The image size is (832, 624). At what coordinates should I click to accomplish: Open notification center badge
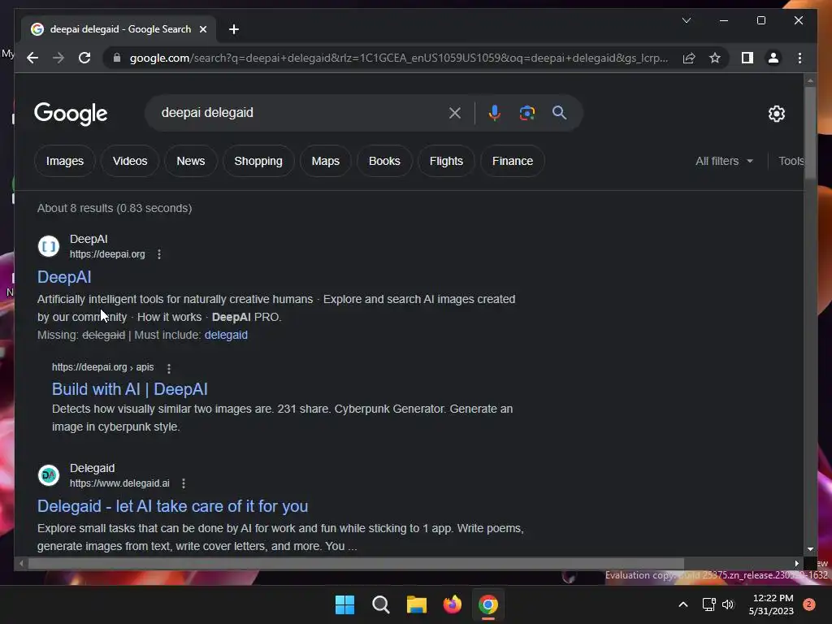[808, 604]
